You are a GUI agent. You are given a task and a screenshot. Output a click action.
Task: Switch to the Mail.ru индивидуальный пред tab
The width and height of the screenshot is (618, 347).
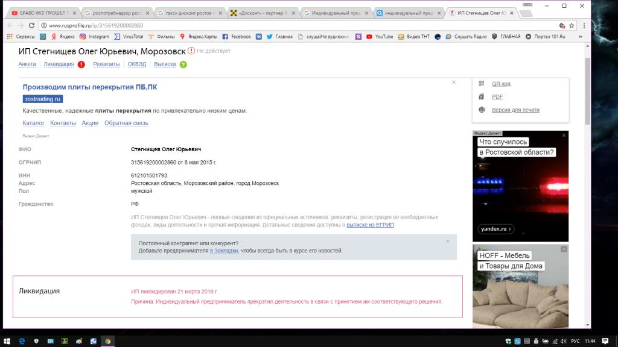point(408,13)
